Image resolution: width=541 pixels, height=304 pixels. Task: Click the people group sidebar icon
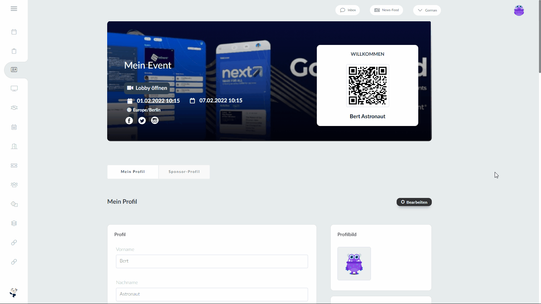click(x=14, y=185)
